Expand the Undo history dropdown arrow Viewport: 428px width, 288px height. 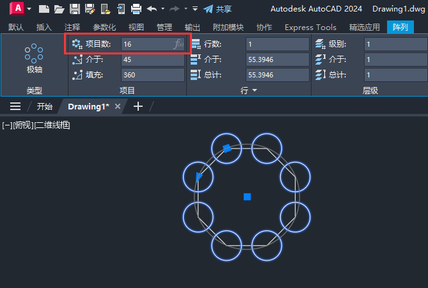coord(163,9)
